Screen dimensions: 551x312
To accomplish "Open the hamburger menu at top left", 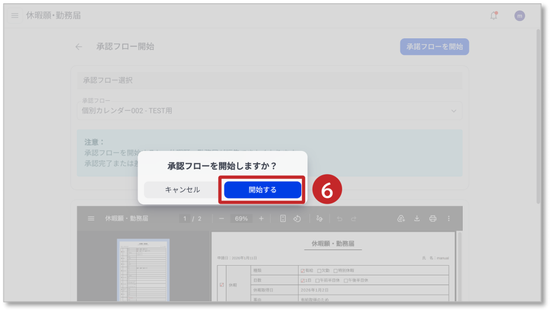I will [15, 16].
